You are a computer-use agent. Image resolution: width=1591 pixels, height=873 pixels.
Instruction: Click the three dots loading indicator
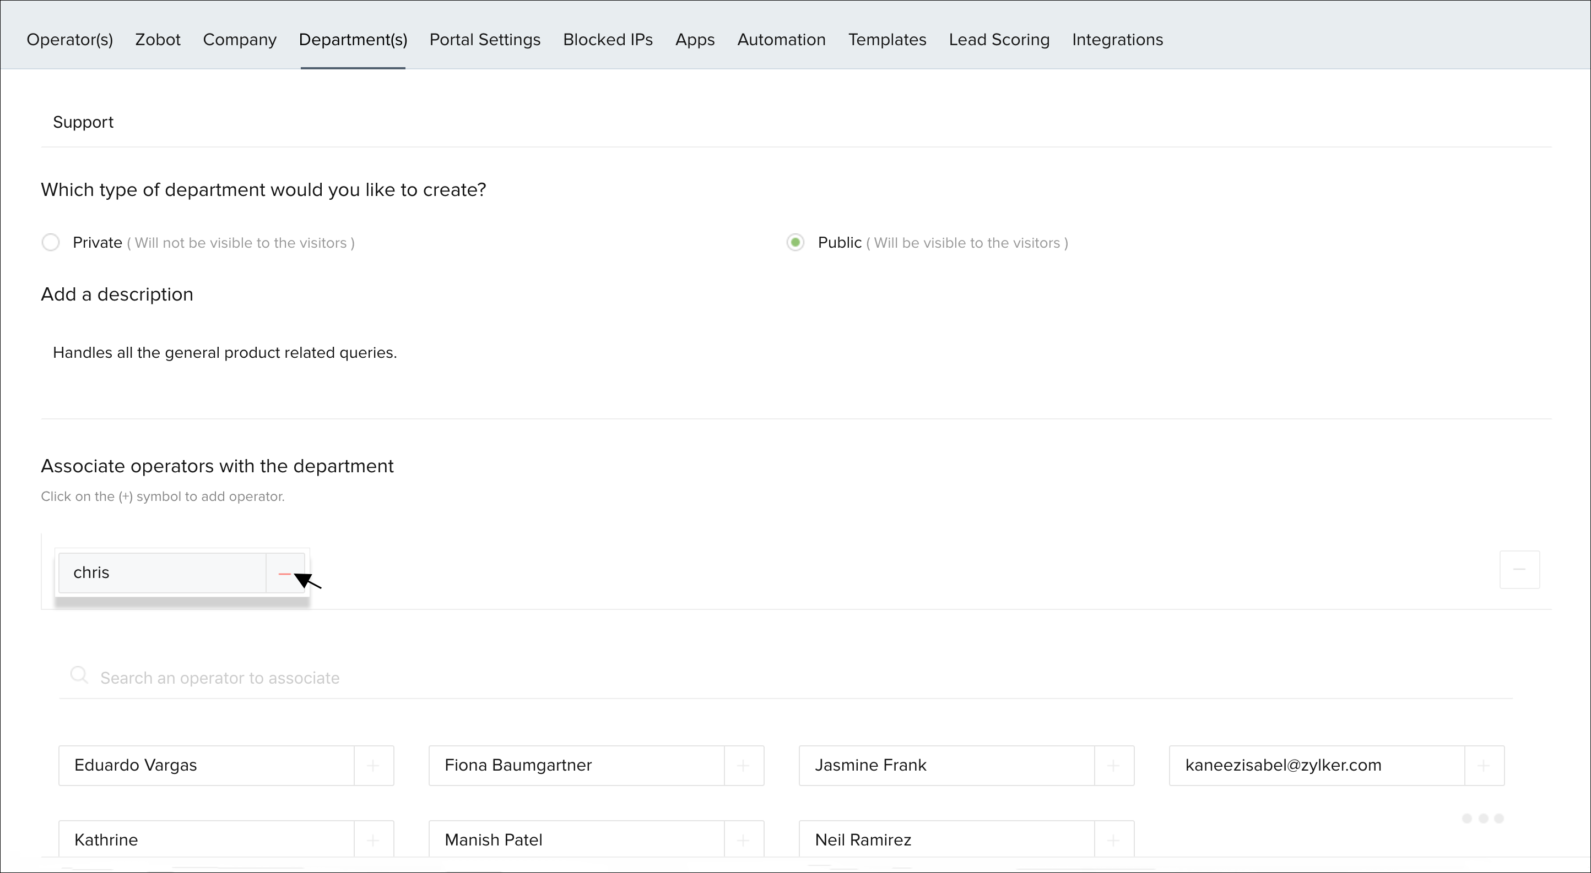(x=1483, y=818)
